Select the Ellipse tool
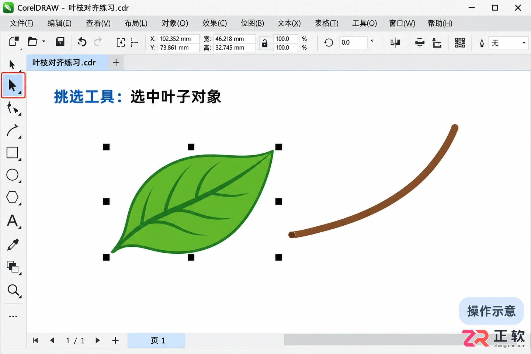 point(13,175)
